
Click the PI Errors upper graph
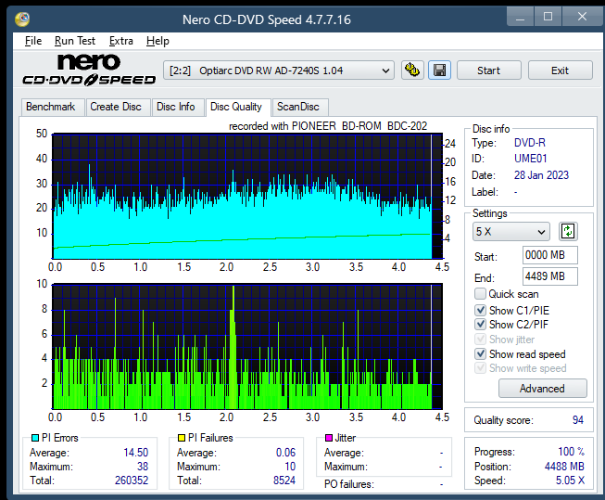pyautogui.click(x=247, y=197)
